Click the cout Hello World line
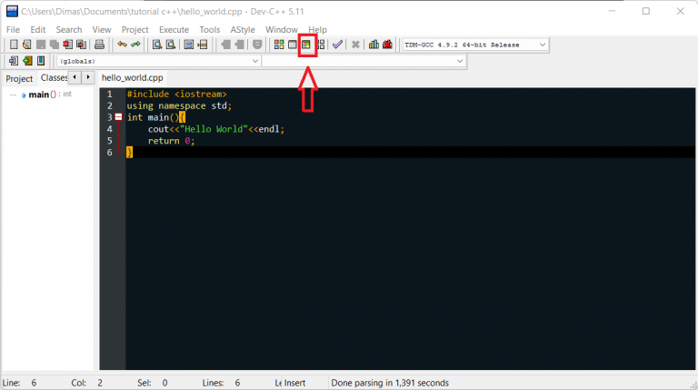The height and width of the screenshot is (390, 698). [216, 129]
